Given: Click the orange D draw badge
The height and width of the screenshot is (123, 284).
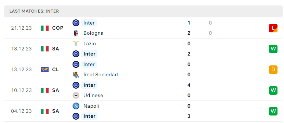Looking at the screenshot, I should click(x=273, y=70).
